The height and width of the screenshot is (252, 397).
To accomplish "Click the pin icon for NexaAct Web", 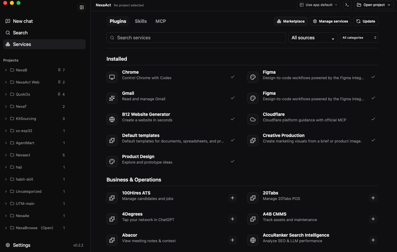I will (59, 82).
